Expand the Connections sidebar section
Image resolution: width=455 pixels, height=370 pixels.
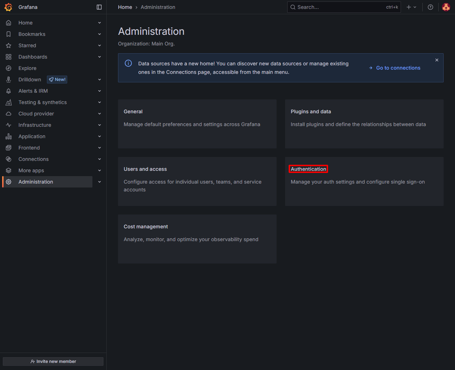[100, 159]
